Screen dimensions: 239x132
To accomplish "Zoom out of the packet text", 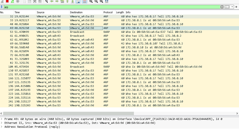I will click(x=96, y=1).
